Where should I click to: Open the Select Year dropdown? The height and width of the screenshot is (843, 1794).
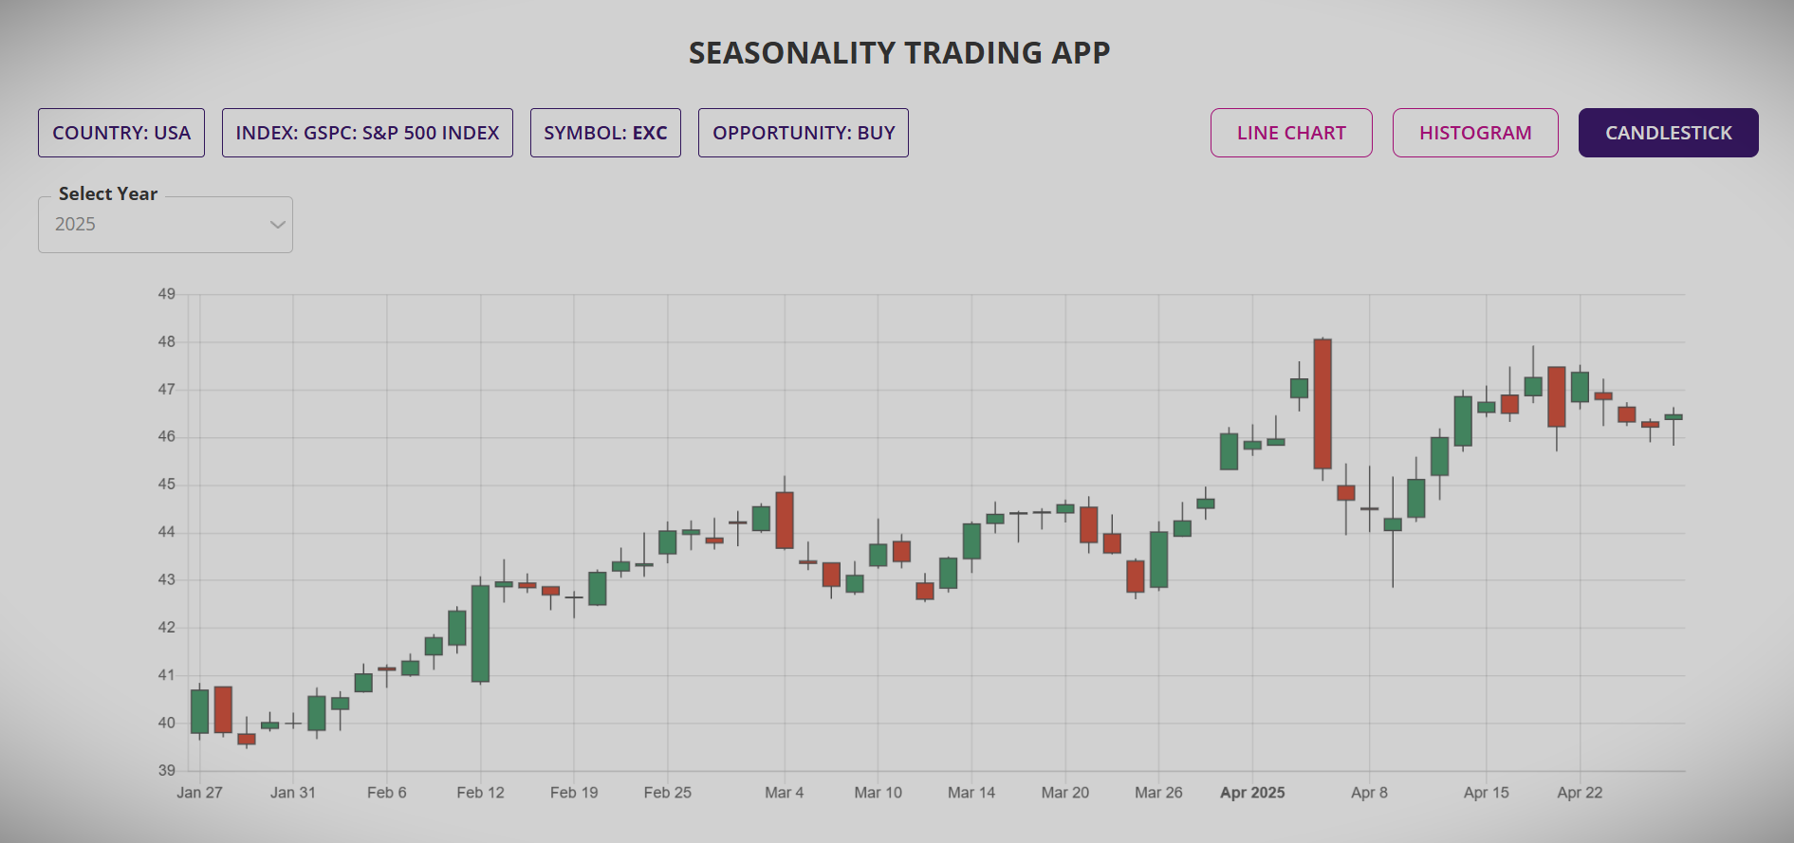[x=165, y=225]
